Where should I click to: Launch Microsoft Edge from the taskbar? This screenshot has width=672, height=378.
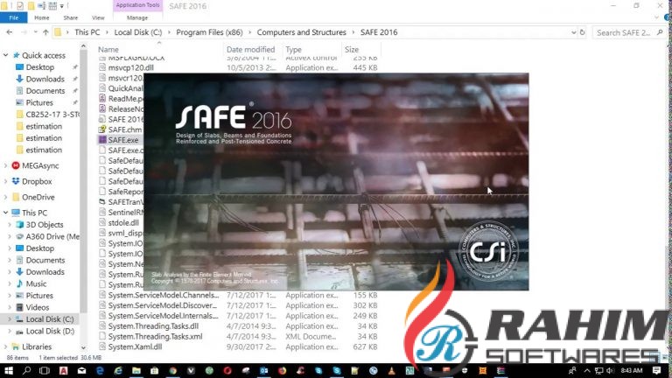[100, 371]
